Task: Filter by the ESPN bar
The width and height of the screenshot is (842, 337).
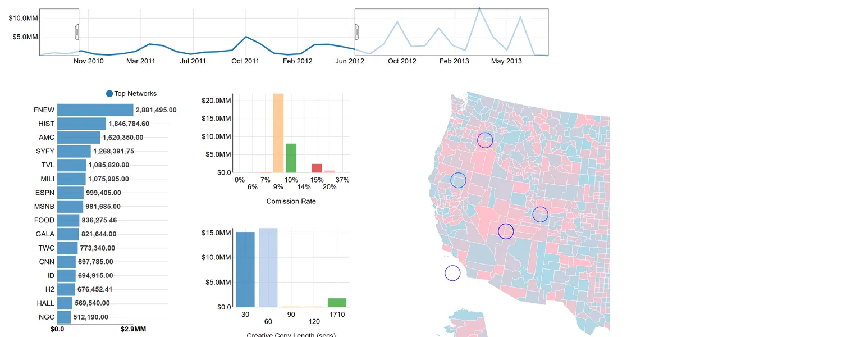Action: [70, 193]
